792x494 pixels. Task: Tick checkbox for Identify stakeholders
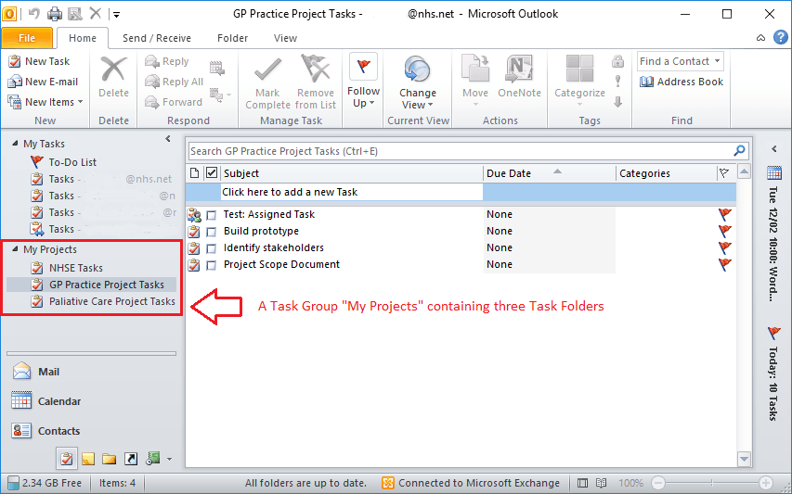(212, 248)
